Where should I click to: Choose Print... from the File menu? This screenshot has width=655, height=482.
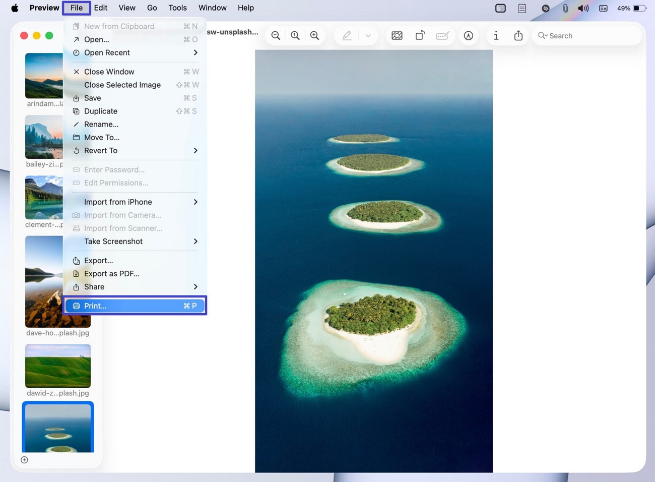[x=135, y=306]
